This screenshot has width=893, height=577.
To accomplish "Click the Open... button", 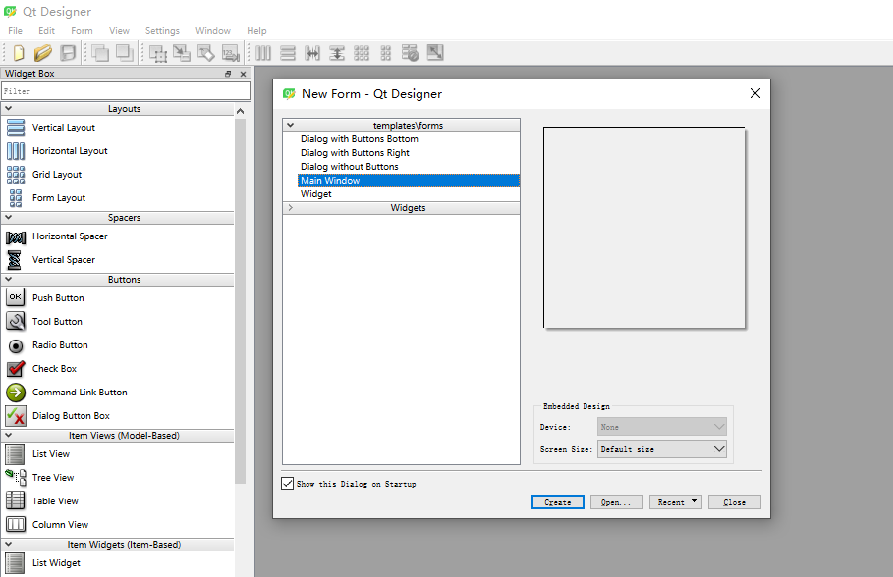I will pyautogui.click(x=617, y=502).
